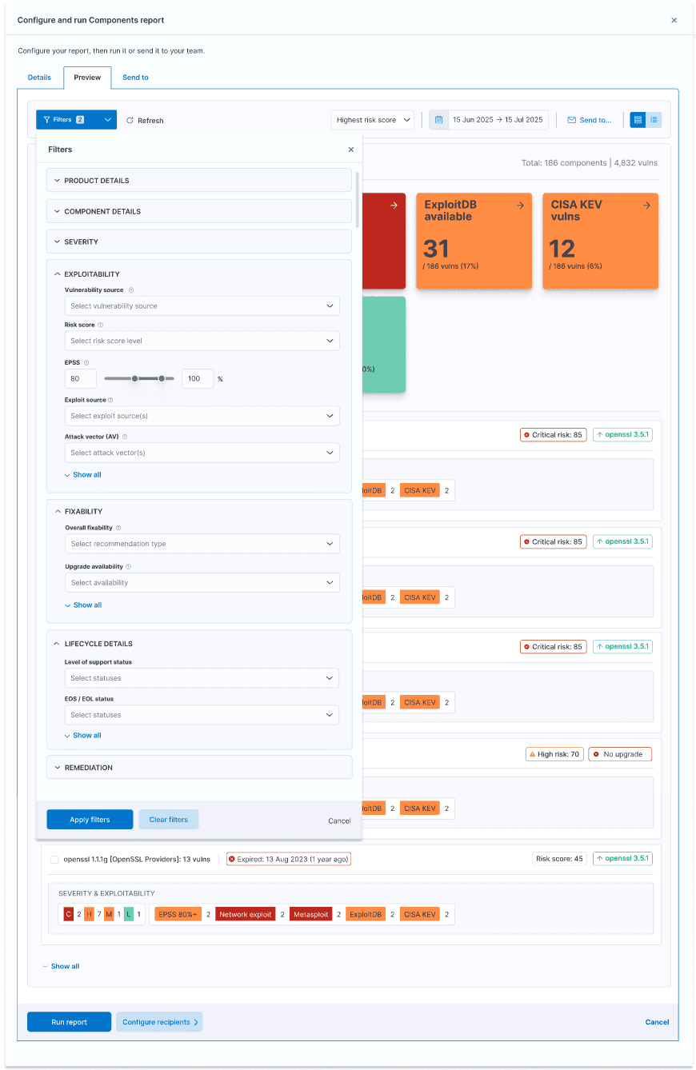Click Cancel at the dialog bottom right
Screen dimensions: 696x1070
657,1022
